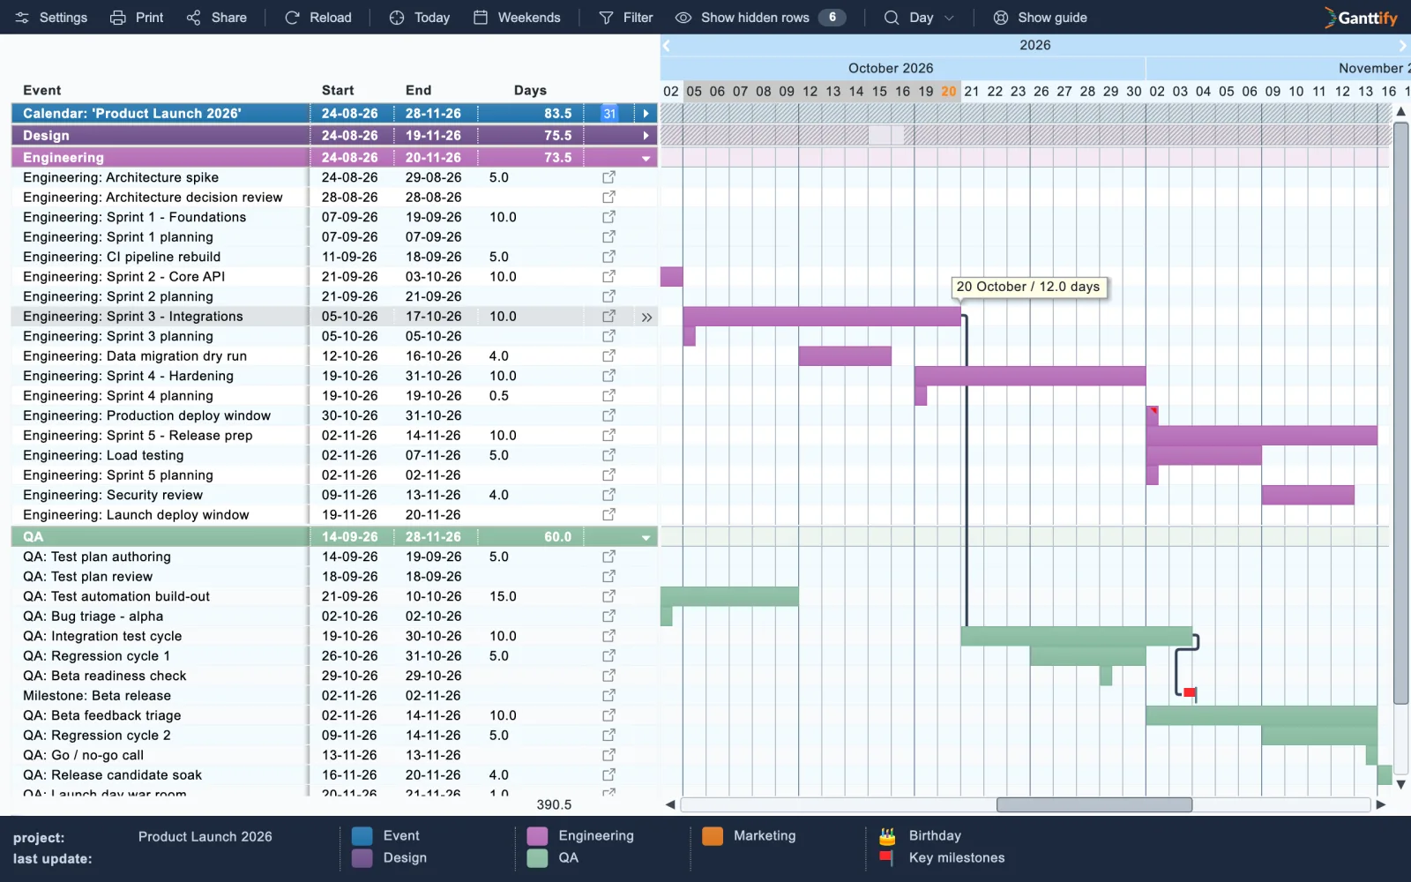1411x882 pixels.
Task: Collapse the QA group arrow
Action: [x=646, y=538]
